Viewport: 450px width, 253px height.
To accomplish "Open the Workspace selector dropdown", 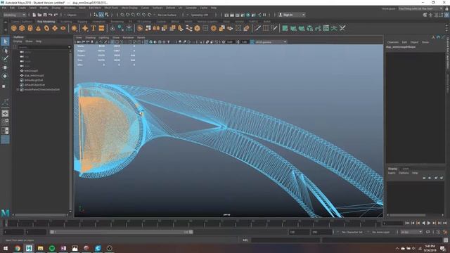I will (x=420, y=8).
